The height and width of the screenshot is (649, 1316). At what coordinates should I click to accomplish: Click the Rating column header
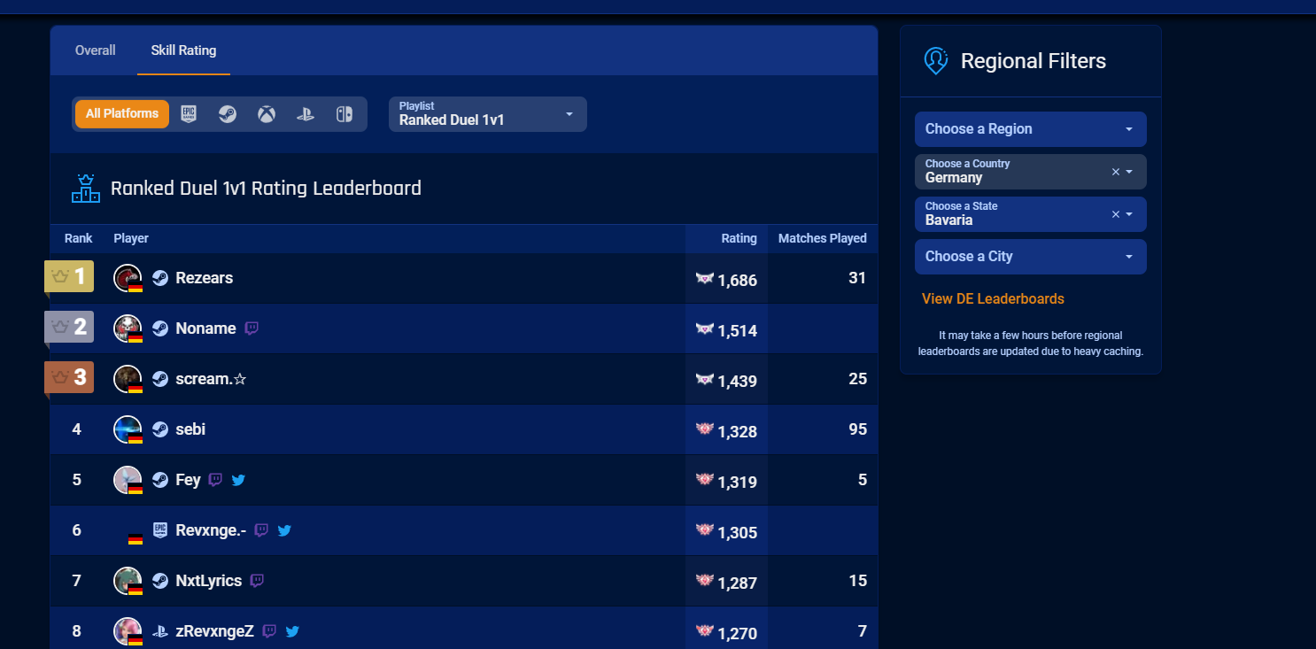pyautogui.click(x=739, y=238)
